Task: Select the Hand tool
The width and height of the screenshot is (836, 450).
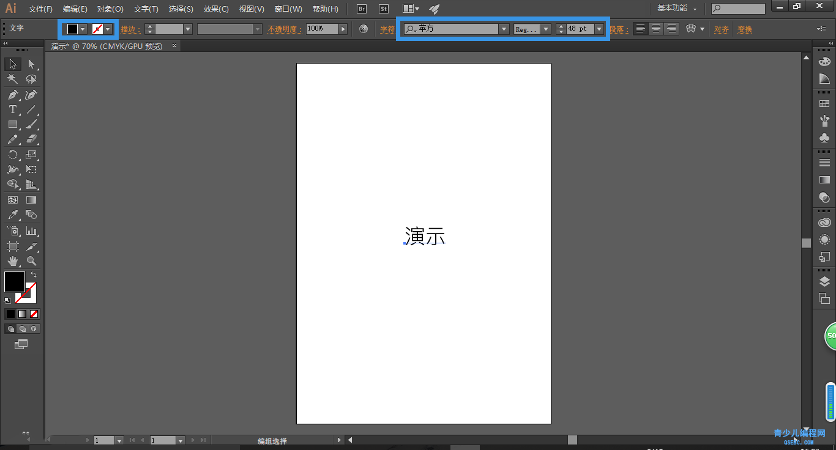Action: [12, 261]
